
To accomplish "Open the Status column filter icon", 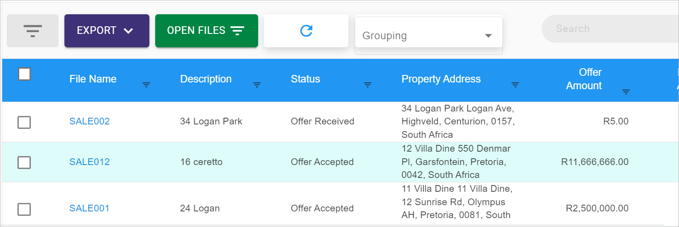I will [x=368, y=85].
